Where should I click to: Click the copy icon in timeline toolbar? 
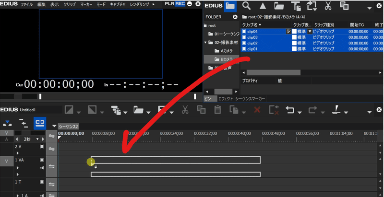click(x=201, y=110)
